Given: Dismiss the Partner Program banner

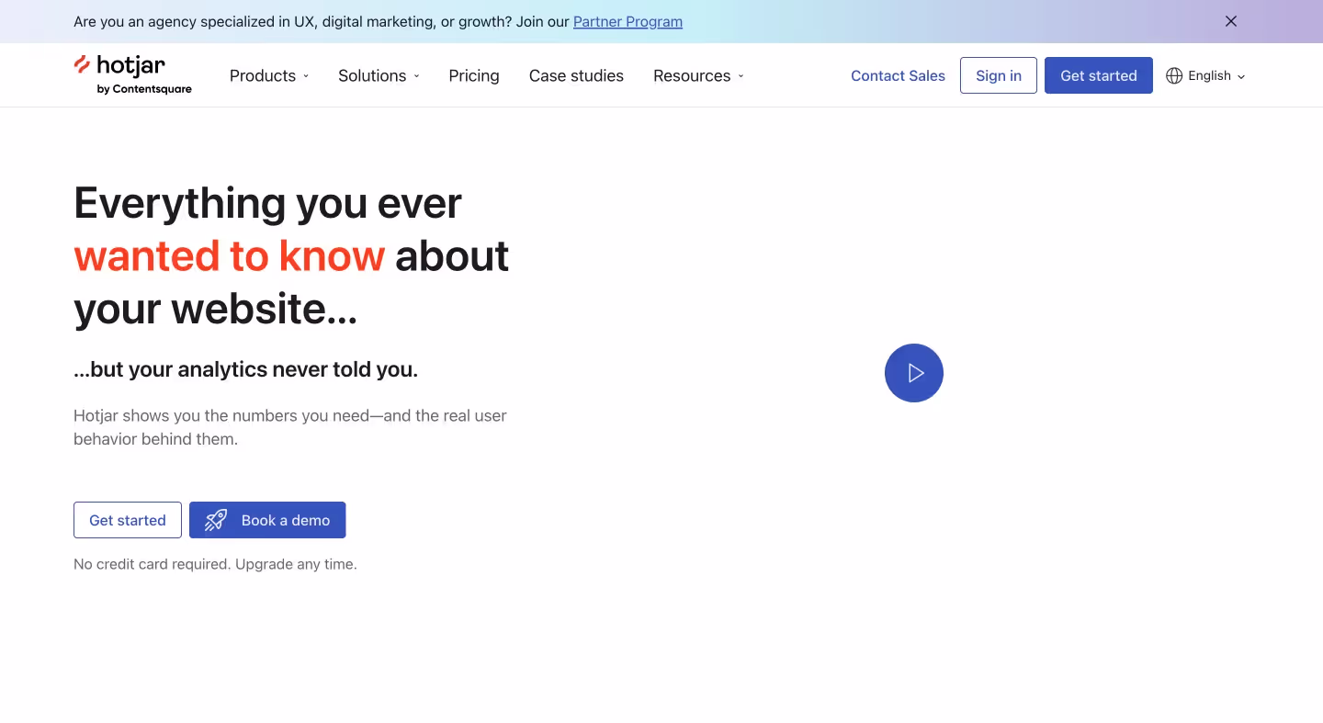Looking at the screenshot, I should tap(1231, 21).
